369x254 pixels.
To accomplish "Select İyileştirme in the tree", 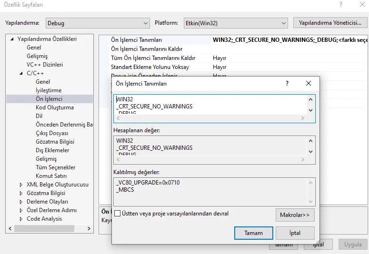I will pyautogui.click(x=49, y=90).
